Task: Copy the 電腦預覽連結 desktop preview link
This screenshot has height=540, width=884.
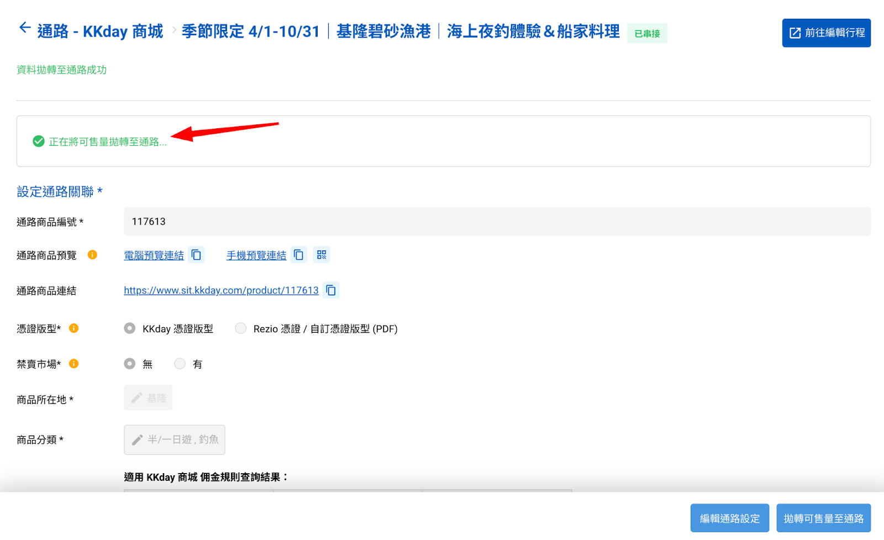Action: [x=196, y=255]
